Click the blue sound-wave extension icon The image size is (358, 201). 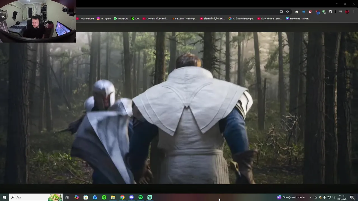(303, 12)
